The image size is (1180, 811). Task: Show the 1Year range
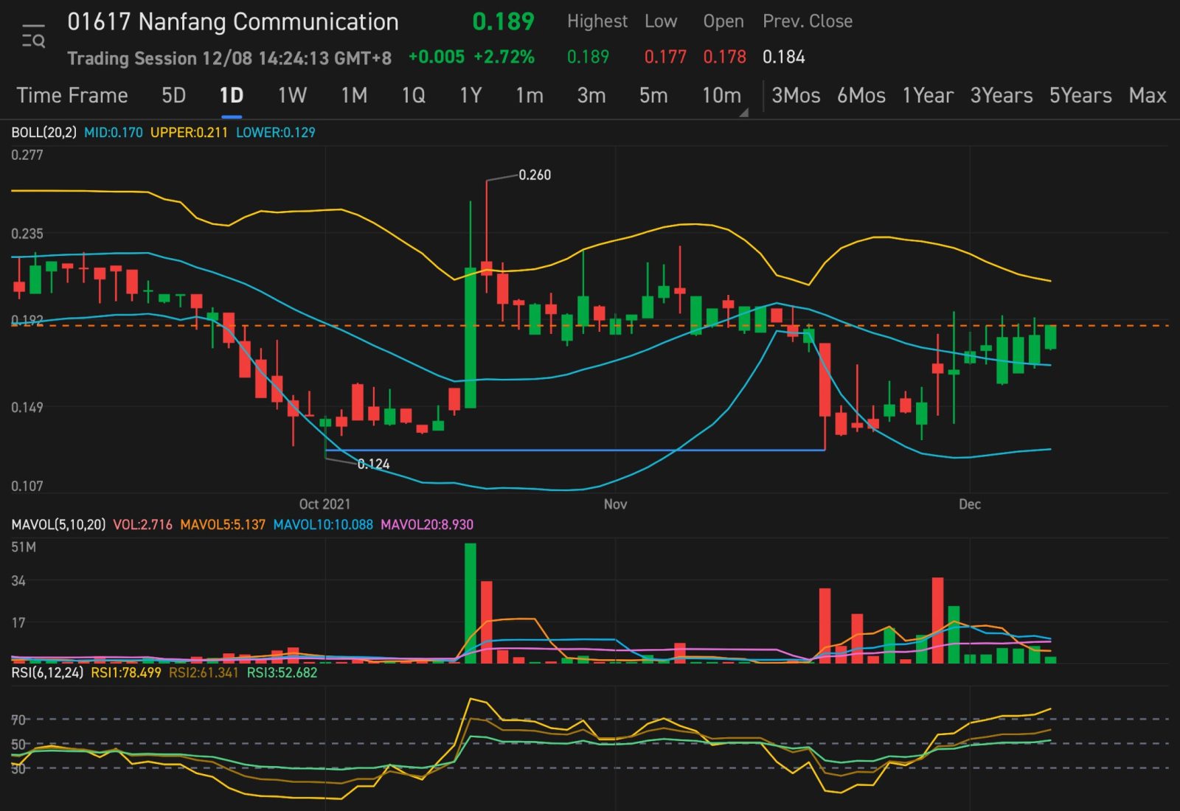[x=928, y=96]
